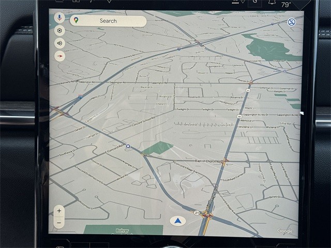Tap the Google watermark on the map
Viewport: 331px width, 248px height.
coord(285,231)
